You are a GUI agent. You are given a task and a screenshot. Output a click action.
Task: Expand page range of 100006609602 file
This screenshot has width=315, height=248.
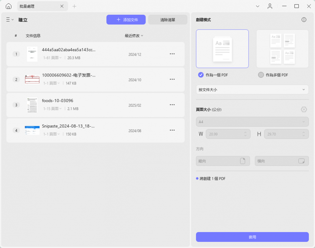51,83
